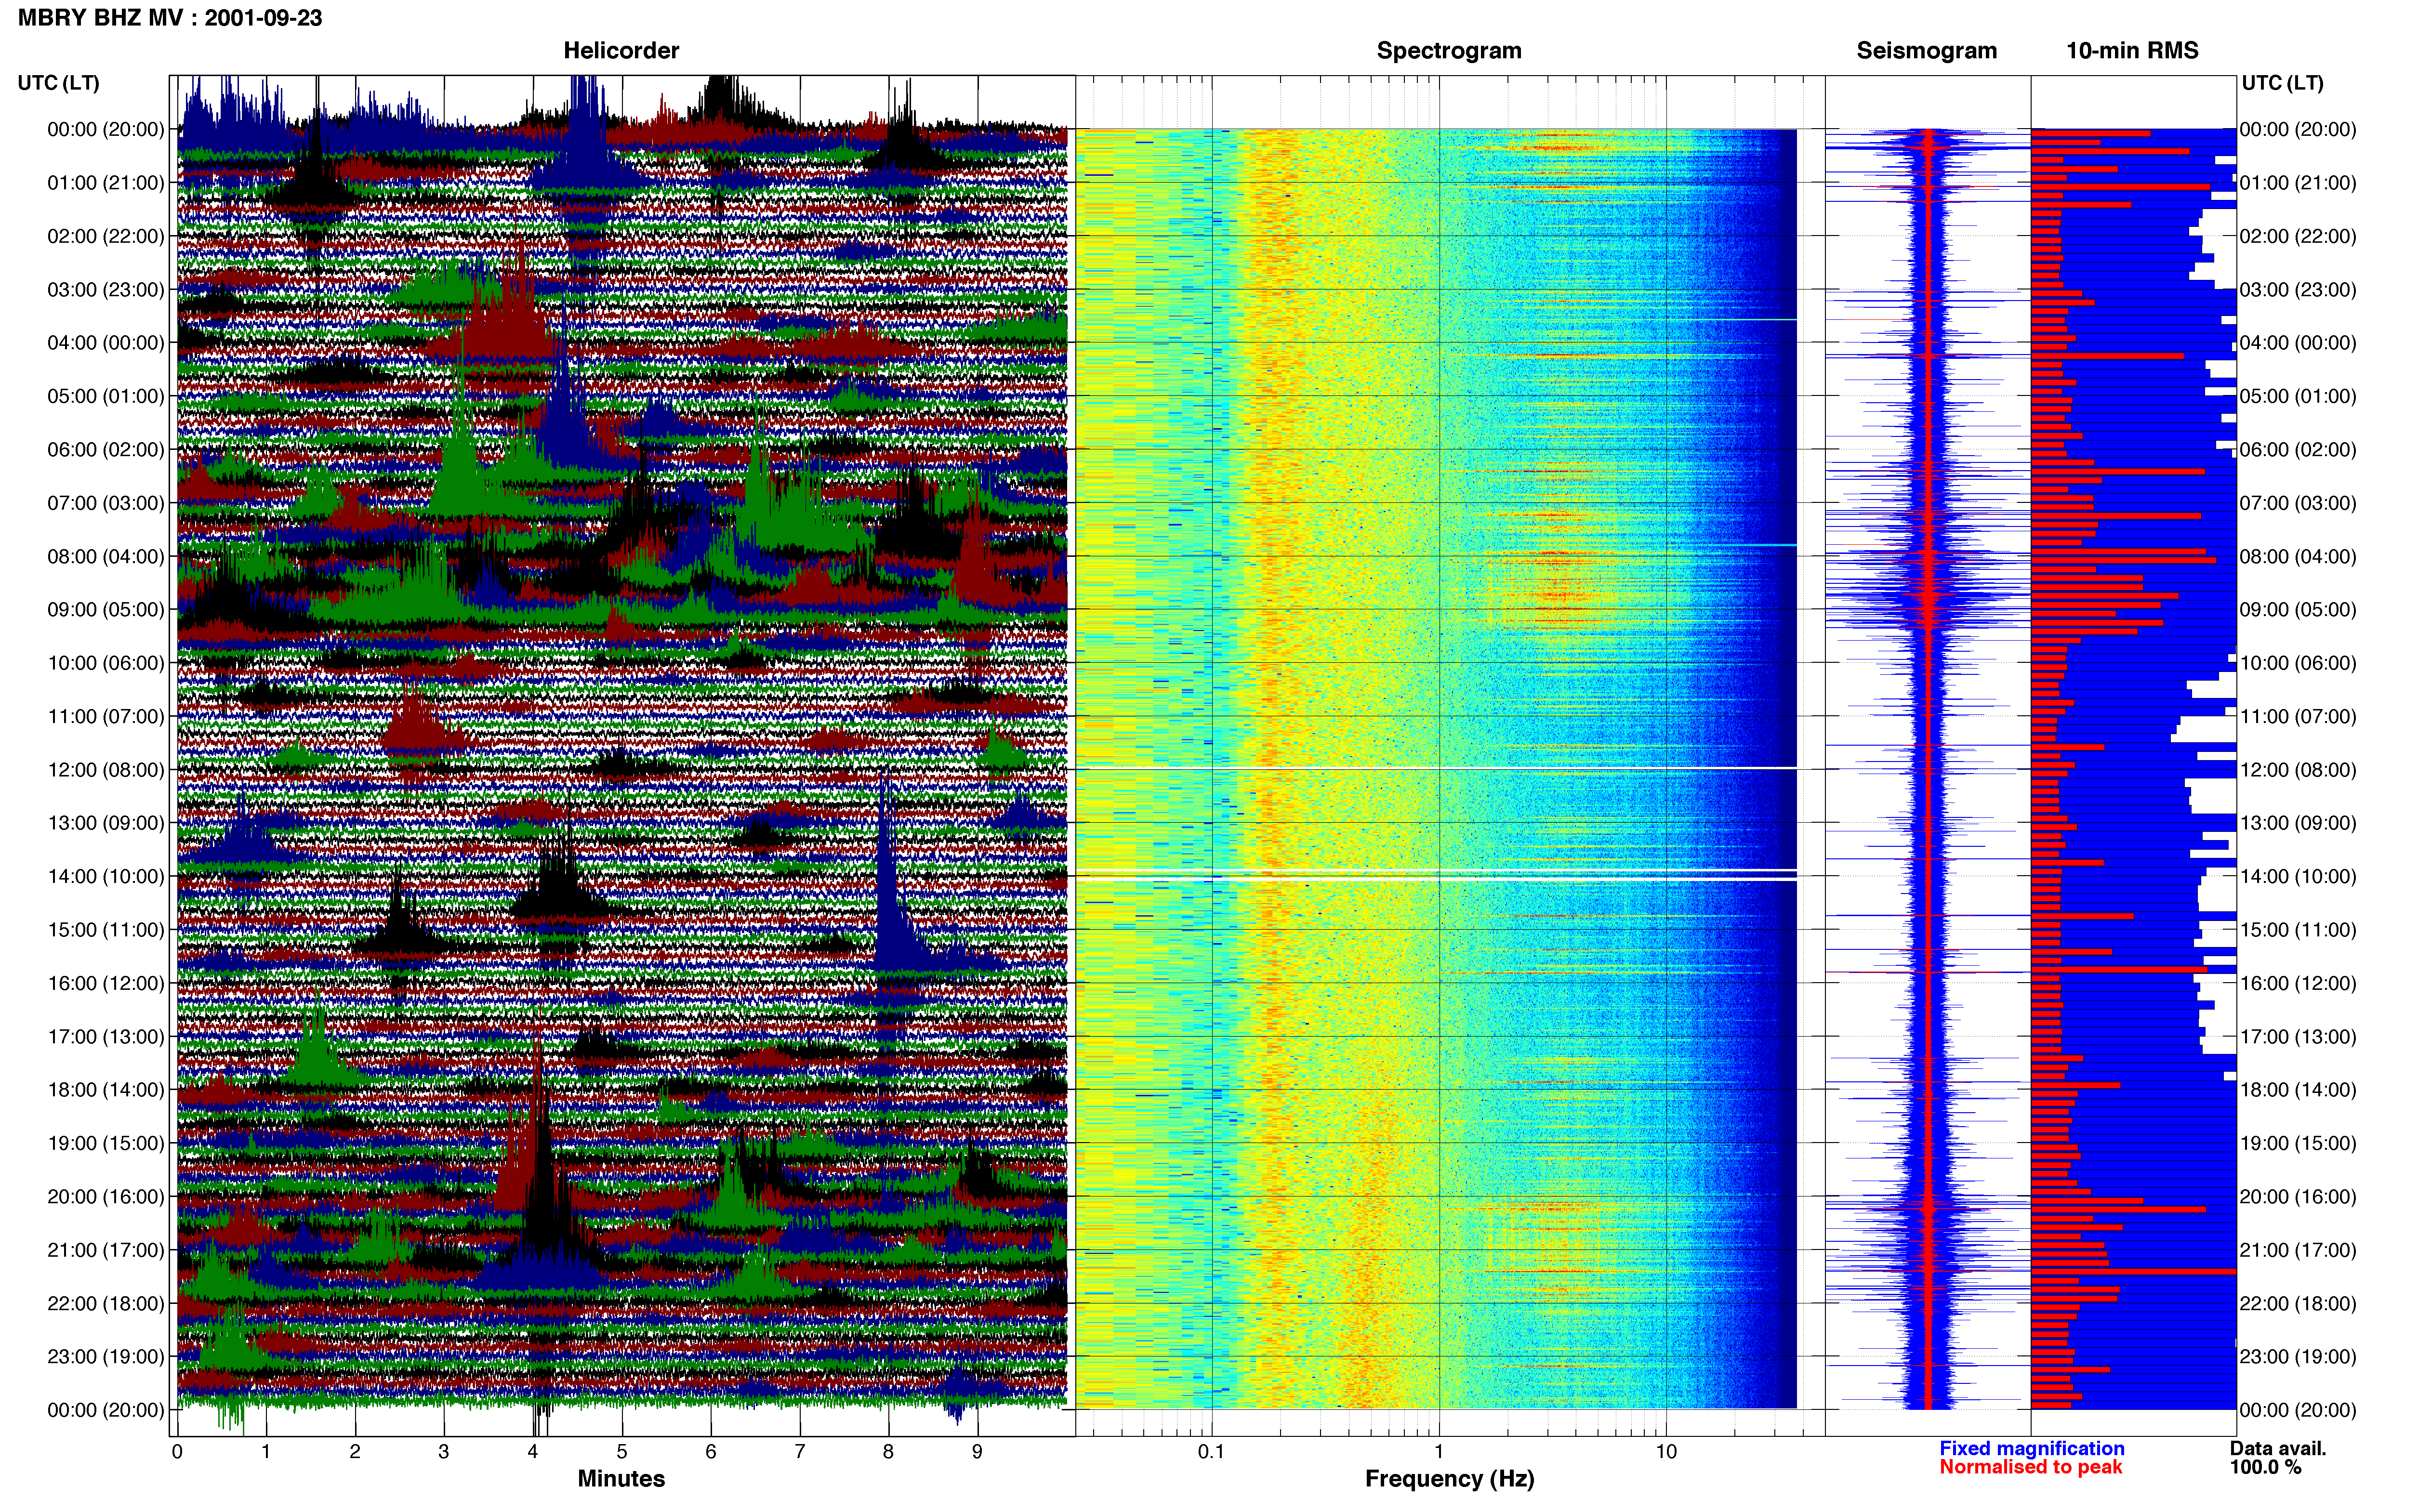The image size is (2418, 1512).
Task: Click the 'Data avail.' label
Action: pos(2278,1448)
